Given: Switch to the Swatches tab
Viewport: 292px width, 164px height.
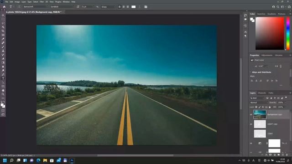Looking at the screenshot, I should click(x=261, y=14).
